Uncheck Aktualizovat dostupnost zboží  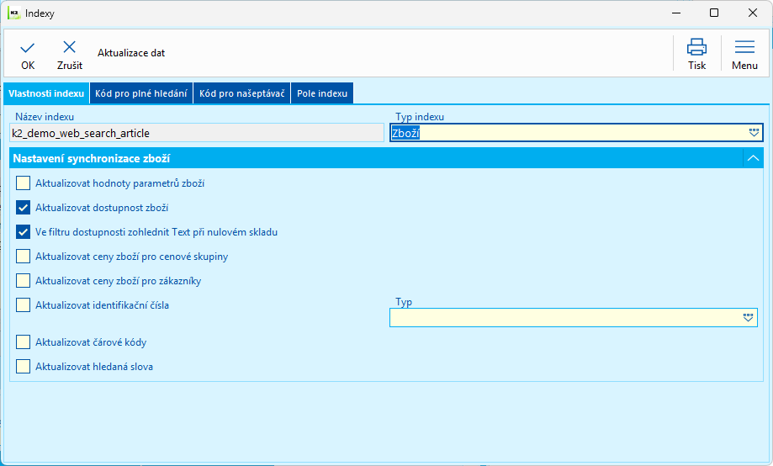(24, 208)
